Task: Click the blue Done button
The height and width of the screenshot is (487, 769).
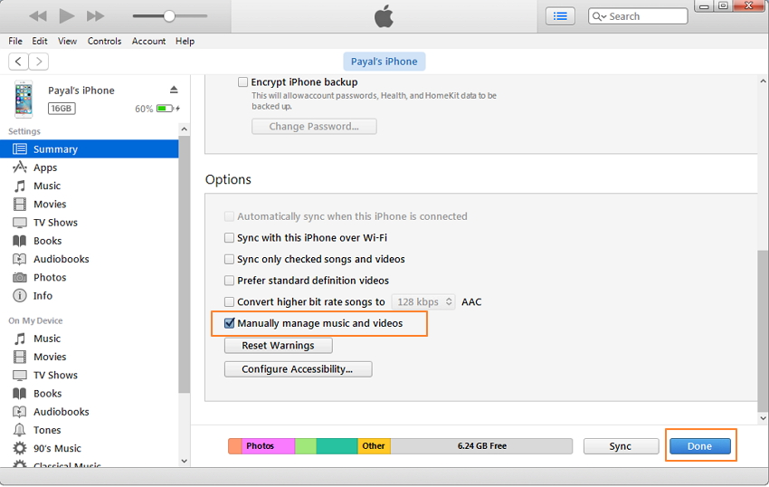Action: 700,446
